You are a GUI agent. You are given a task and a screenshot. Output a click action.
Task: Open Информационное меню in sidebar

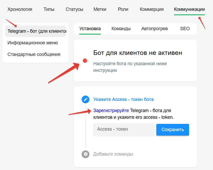(33, 43)
